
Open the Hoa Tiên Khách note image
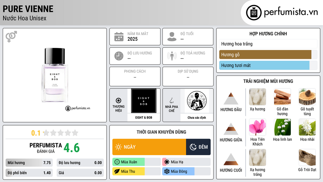click(257, 127)
